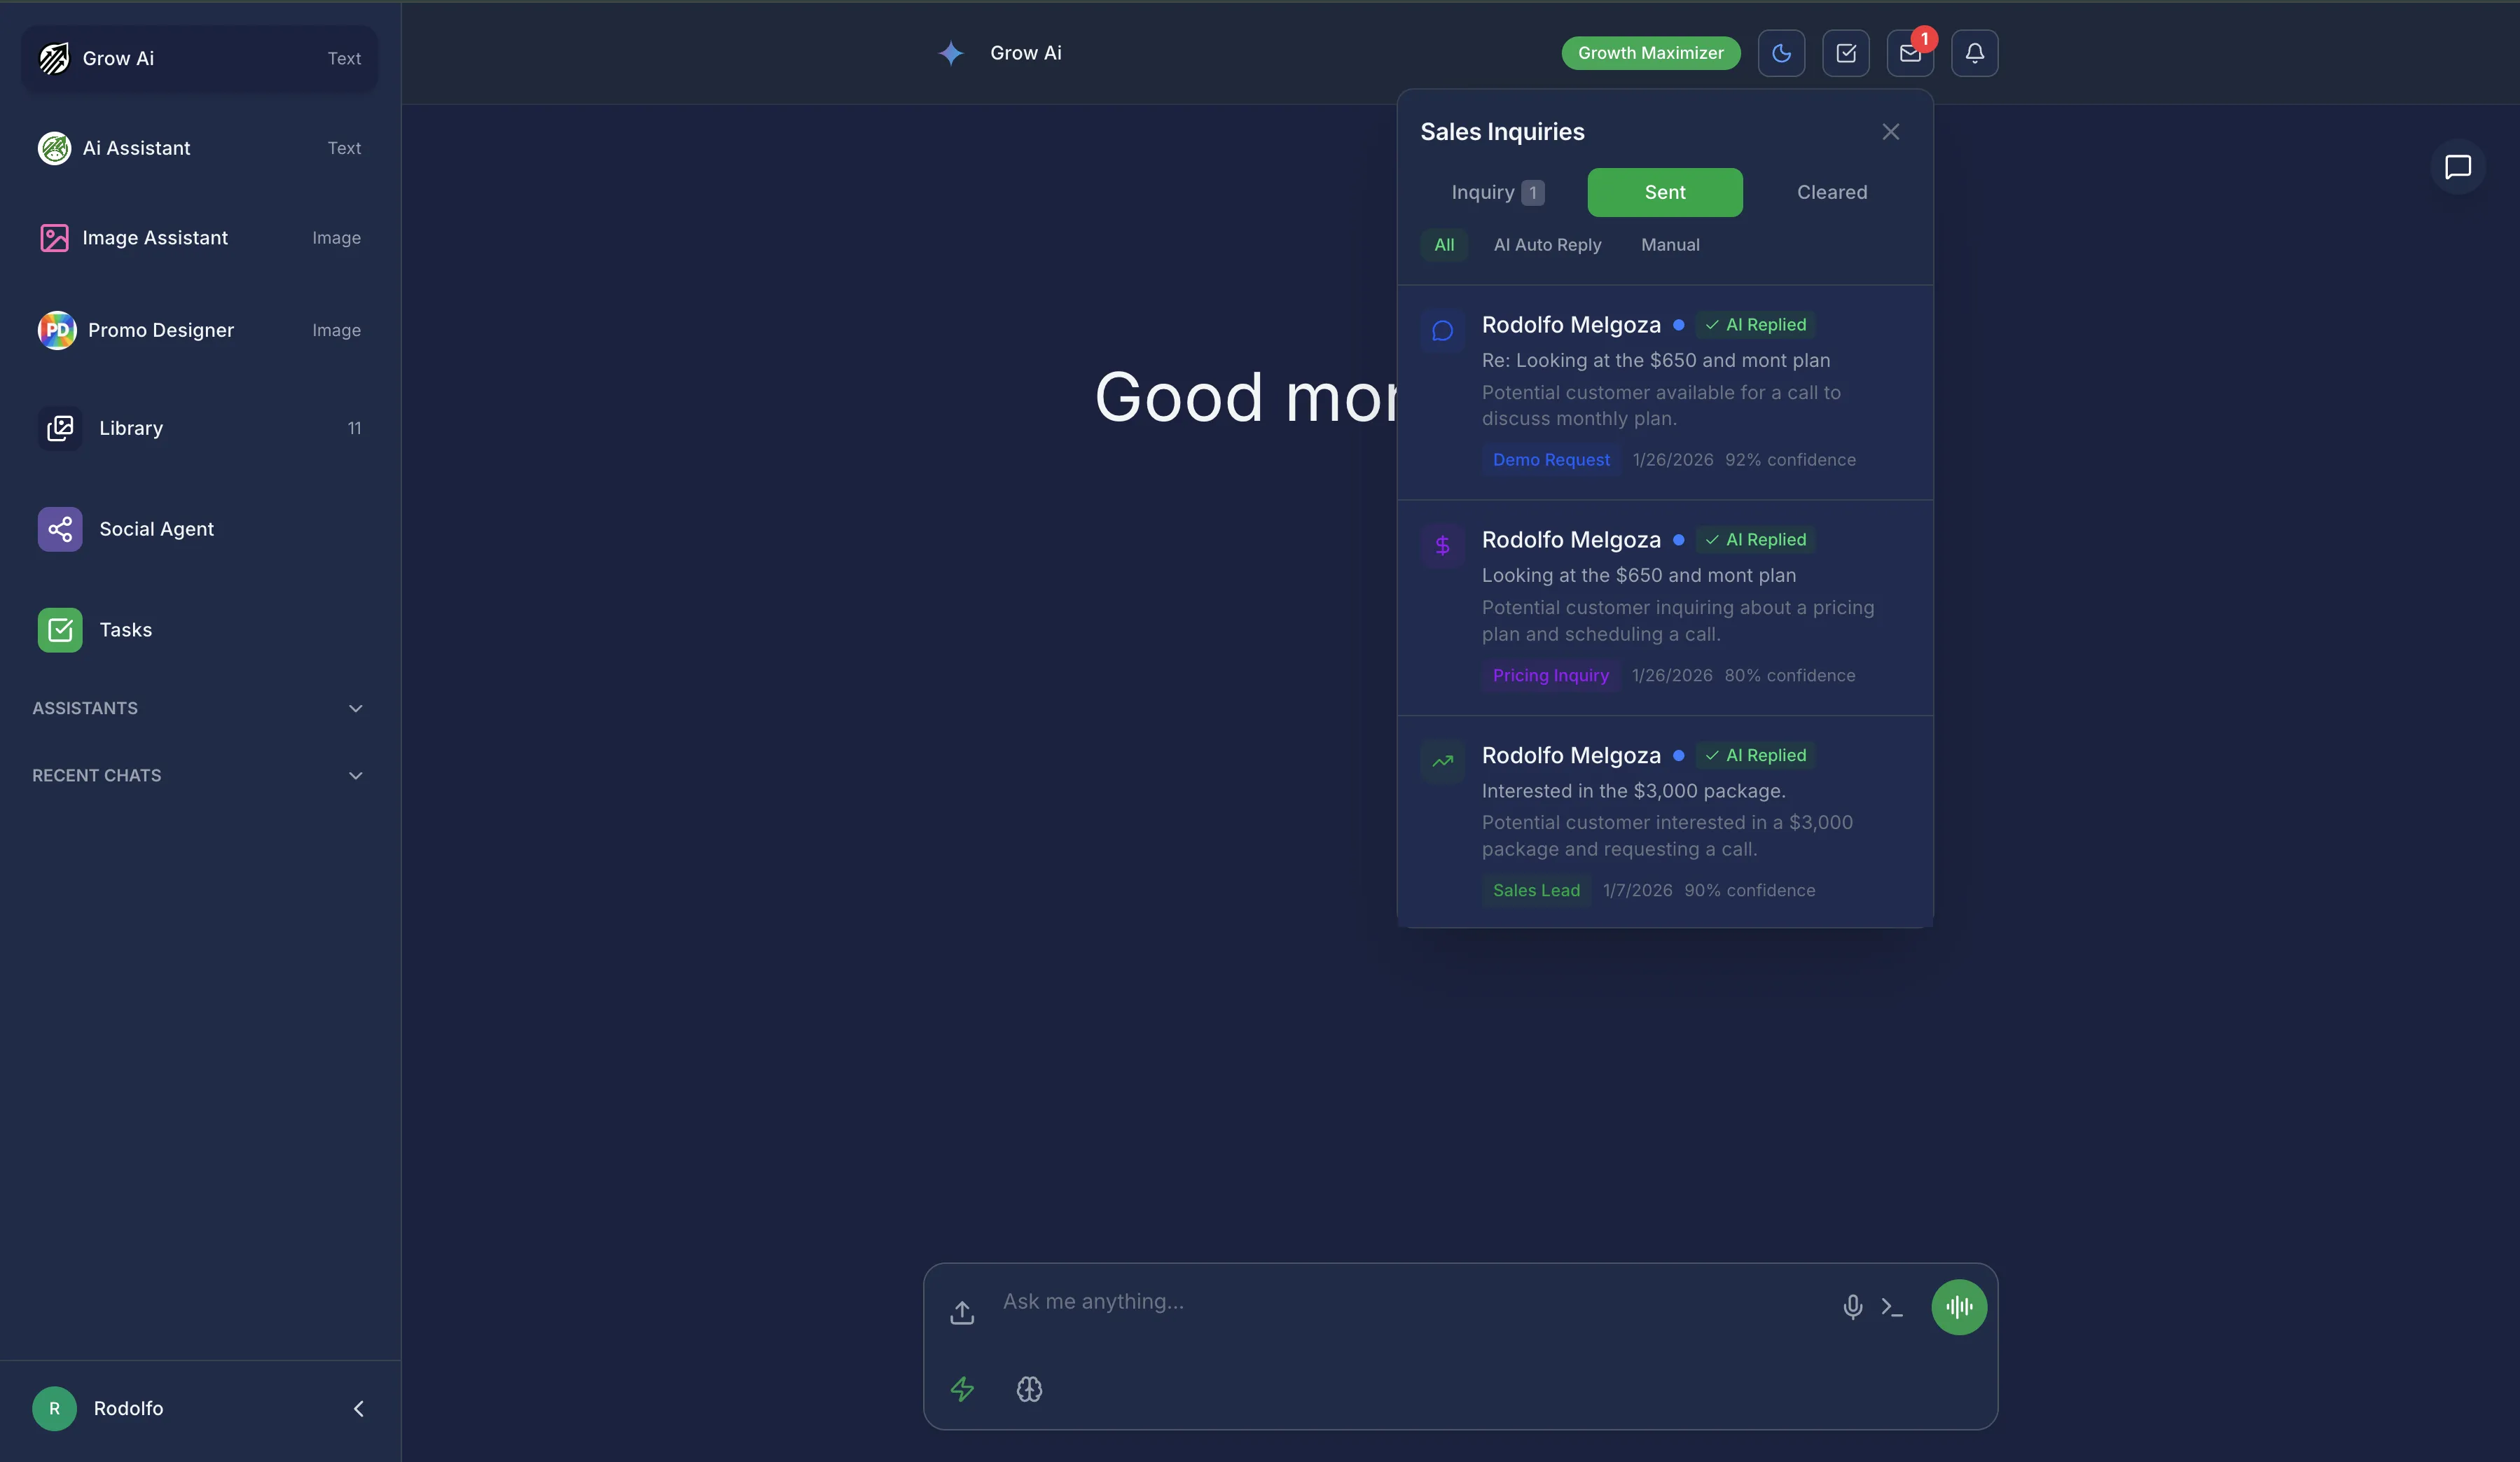The width and height of the screenshot is (2520, 1462).
Task: Open the mail inbox icon with badge
Action: coord(1909,53)
